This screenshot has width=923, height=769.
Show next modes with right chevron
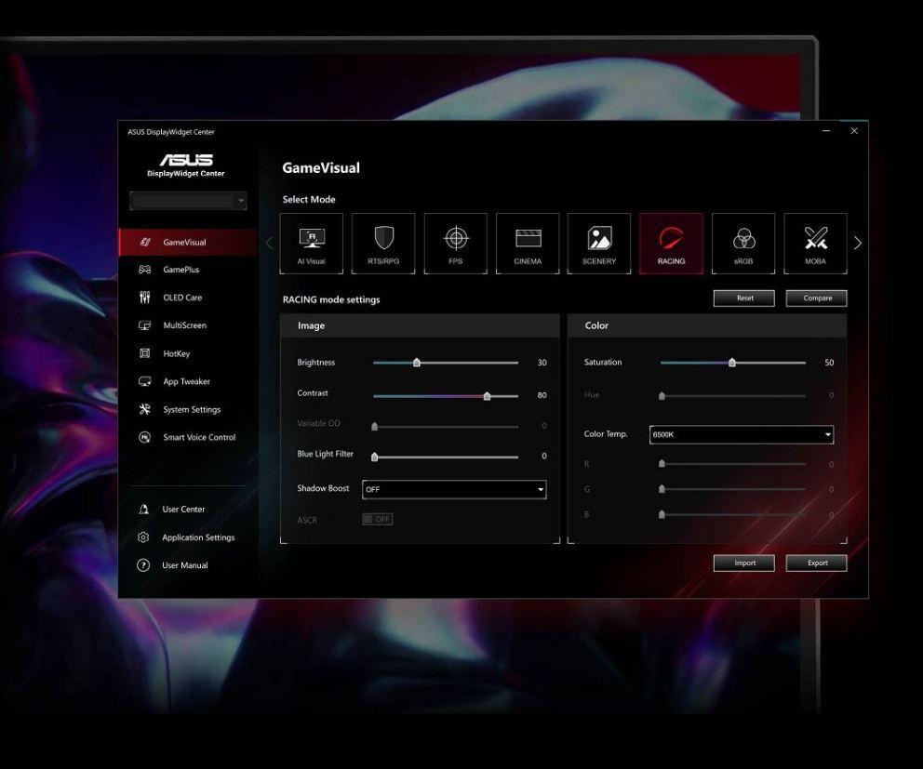858,243
